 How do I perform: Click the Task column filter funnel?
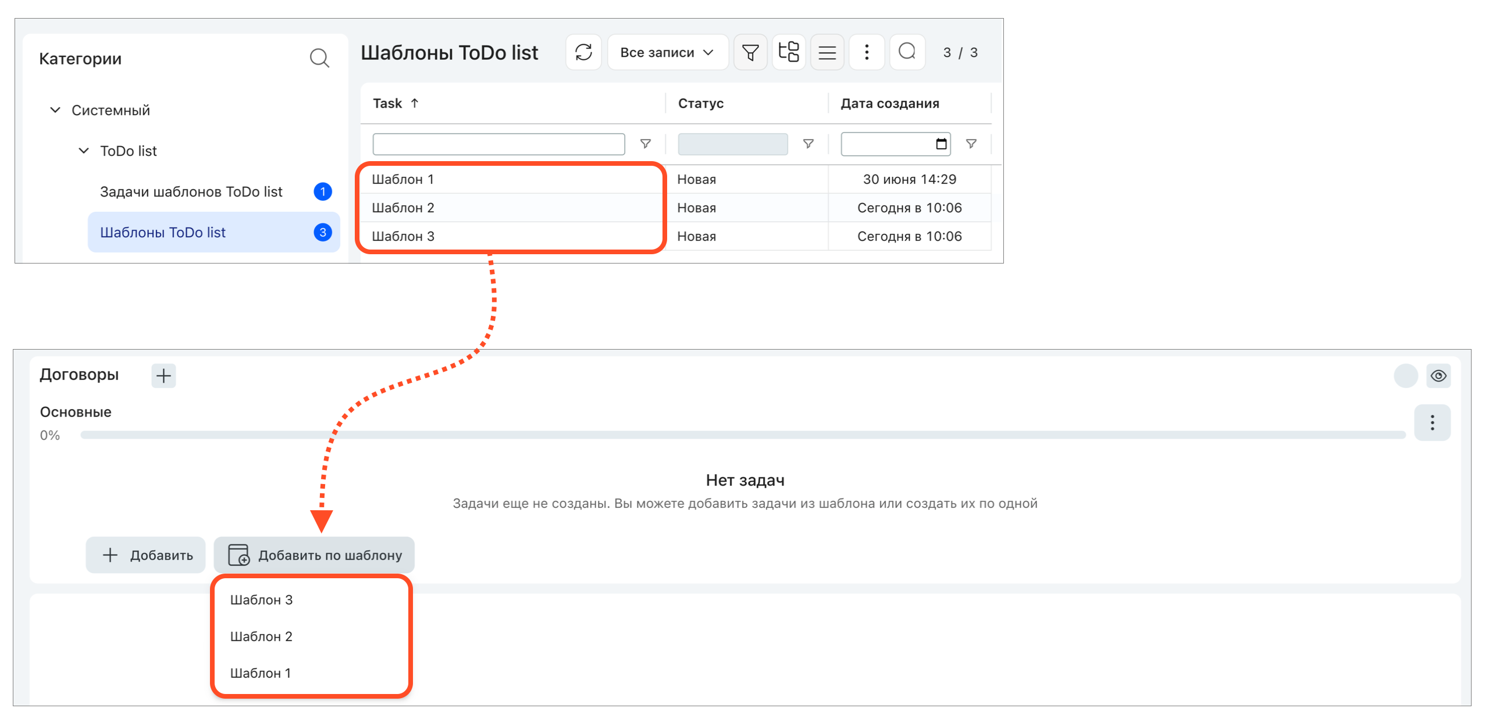[645, 144]
